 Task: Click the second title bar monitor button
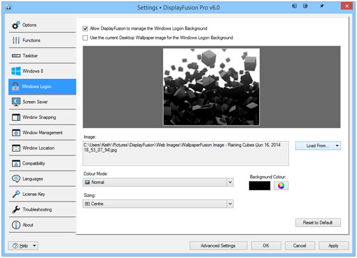click(x=305, y=6)
